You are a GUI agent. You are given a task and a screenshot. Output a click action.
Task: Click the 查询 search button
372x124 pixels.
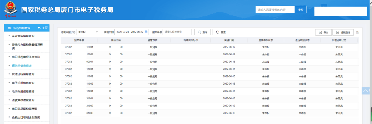(203, 32)
